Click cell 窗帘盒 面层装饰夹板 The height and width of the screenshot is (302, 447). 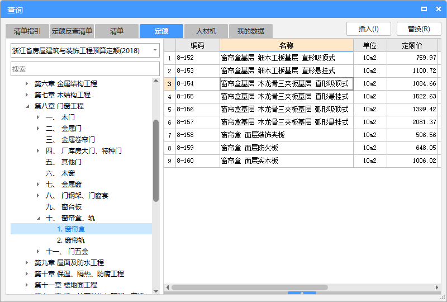(x=287, y=135)
